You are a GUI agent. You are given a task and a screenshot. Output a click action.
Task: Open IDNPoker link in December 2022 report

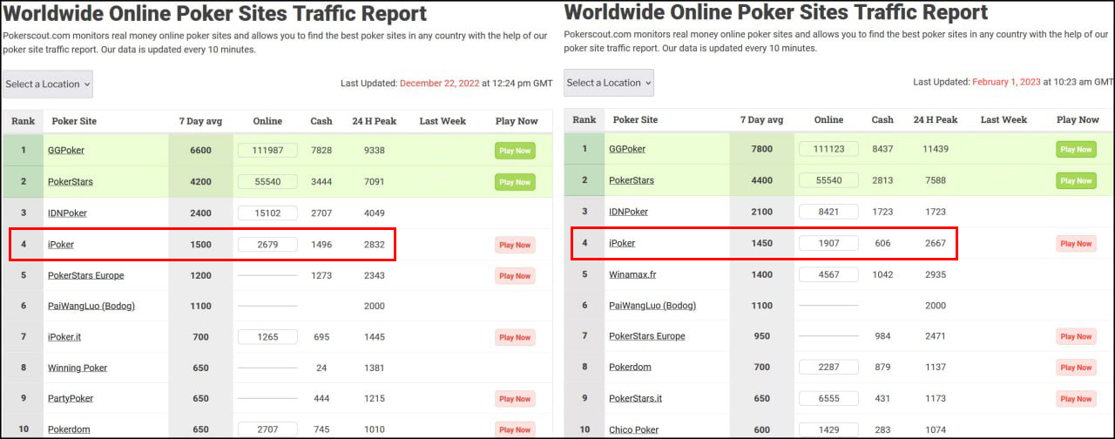click(67, 213)
